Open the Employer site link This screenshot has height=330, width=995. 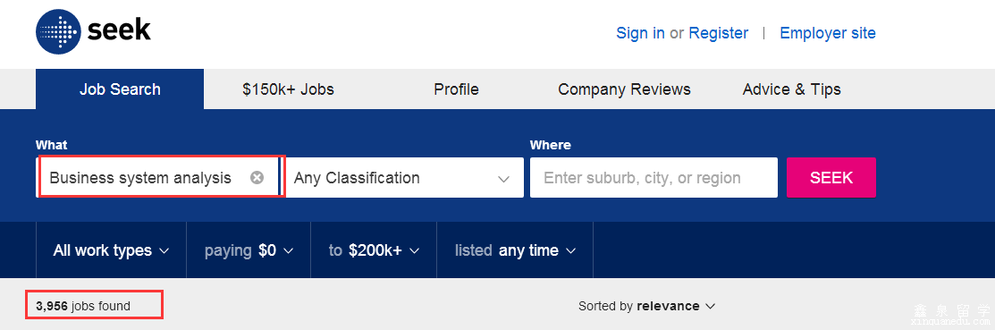tap(828, 33)
